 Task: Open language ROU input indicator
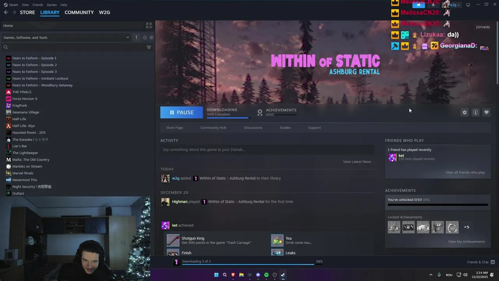449,275
